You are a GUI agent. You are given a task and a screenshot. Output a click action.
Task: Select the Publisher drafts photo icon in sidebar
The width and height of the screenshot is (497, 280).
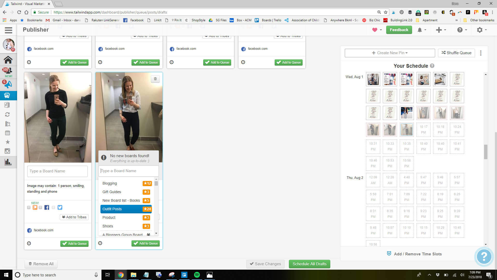tap(7, 95)
